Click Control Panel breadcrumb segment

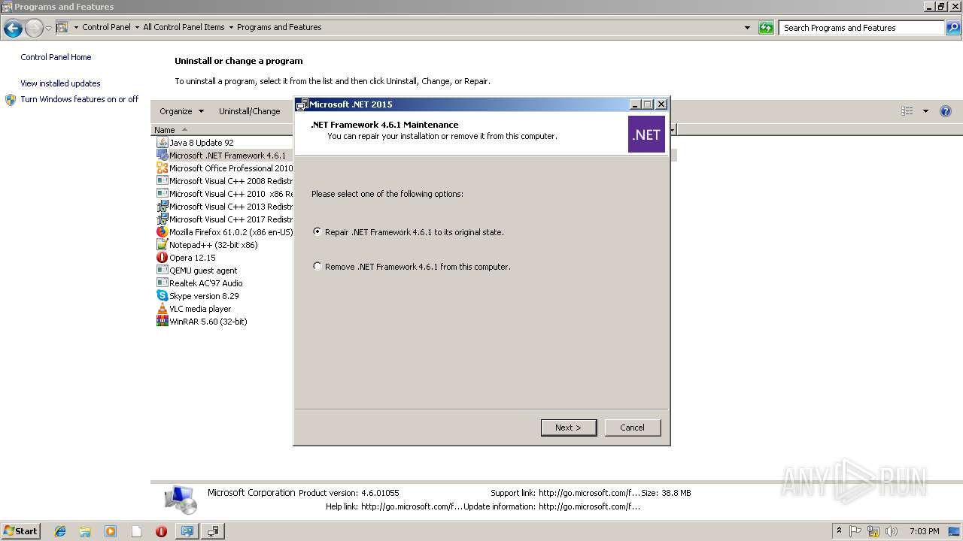(106, 27)
